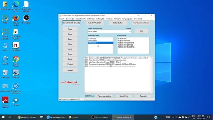
Task: Open taskbar search magnifier
Action: click(10, 117)
